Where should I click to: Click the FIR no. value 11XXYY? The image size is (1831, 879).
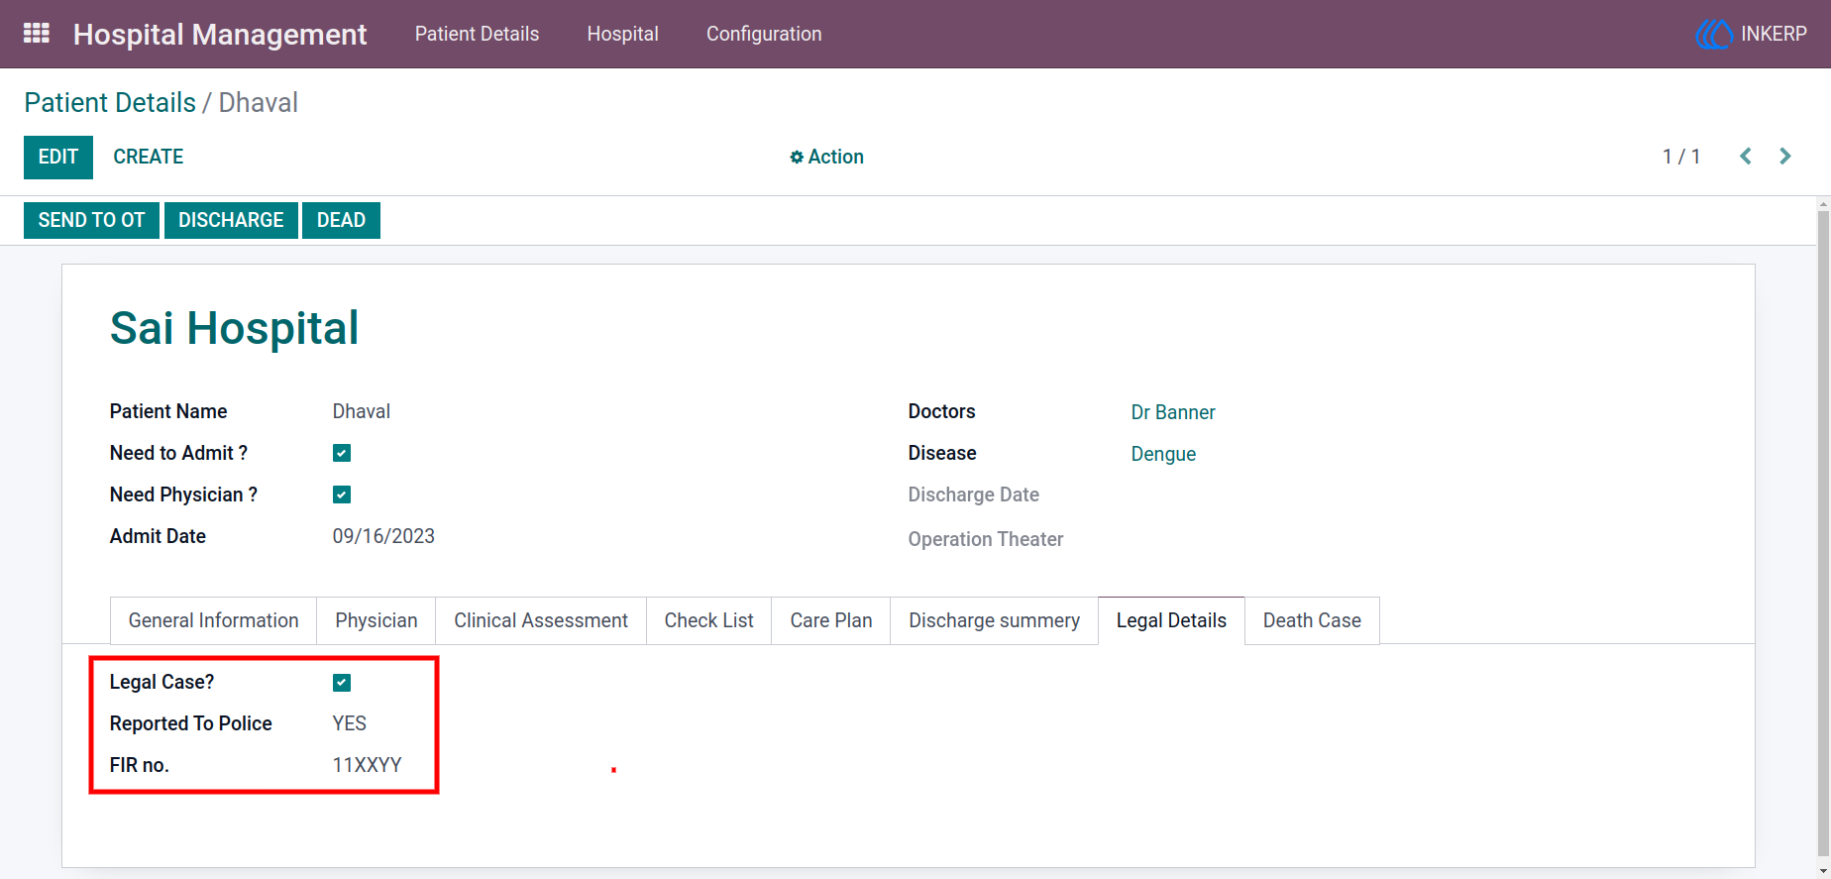point(367,765)
